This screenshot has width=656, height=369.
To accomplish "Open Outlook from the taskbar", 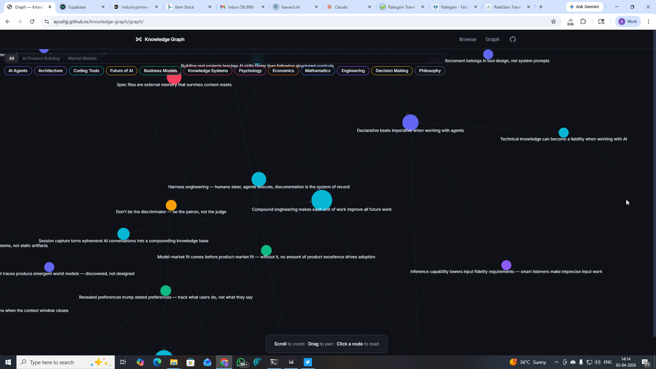I will 207,362.
